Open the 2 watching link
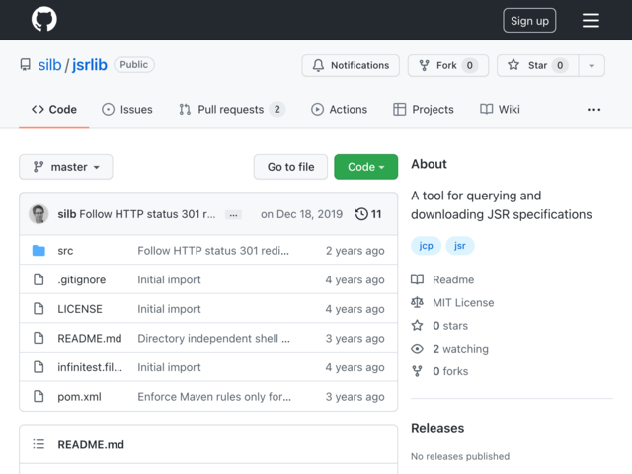The height and width of the screenshot is (474, 632). pyautogui.click(x=460, y=349)
